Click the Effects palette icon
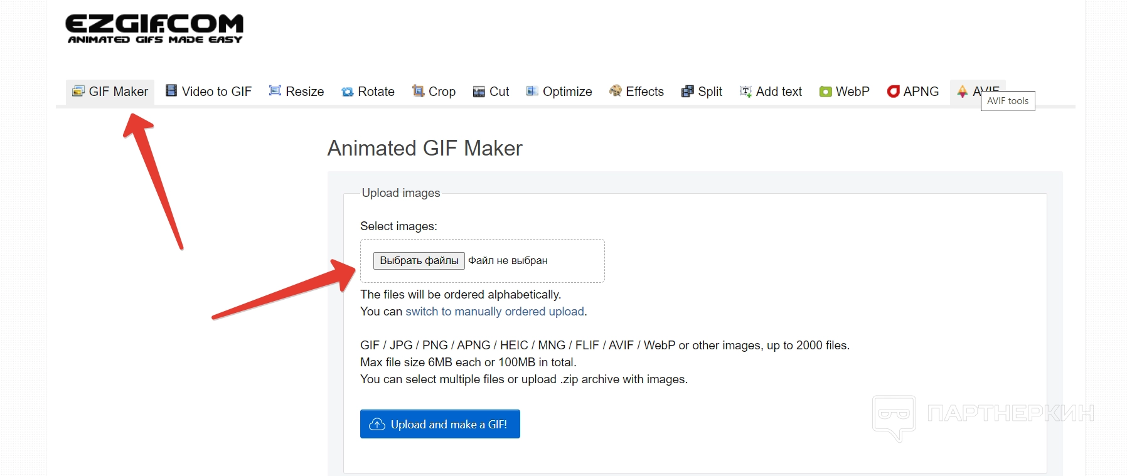Viewport: 1127px width, 476px height. click(x=616, y=91)
